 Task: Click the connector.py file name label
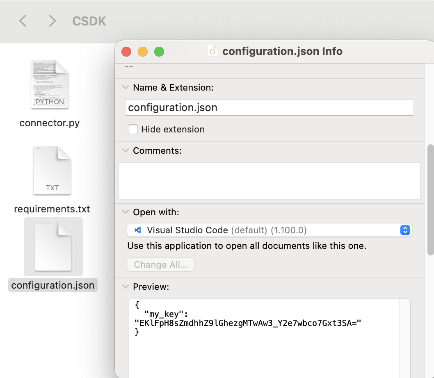(50, 123)
